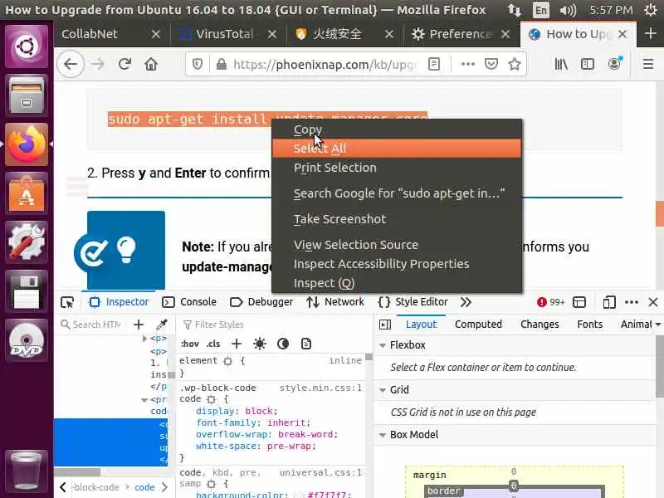Open Ubuntu Software Center in the dock

click(x=27, y=193)
